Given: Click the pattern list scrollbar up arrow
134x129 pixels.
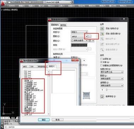Looking at the screenshot, I should click(x=49, y=71).
